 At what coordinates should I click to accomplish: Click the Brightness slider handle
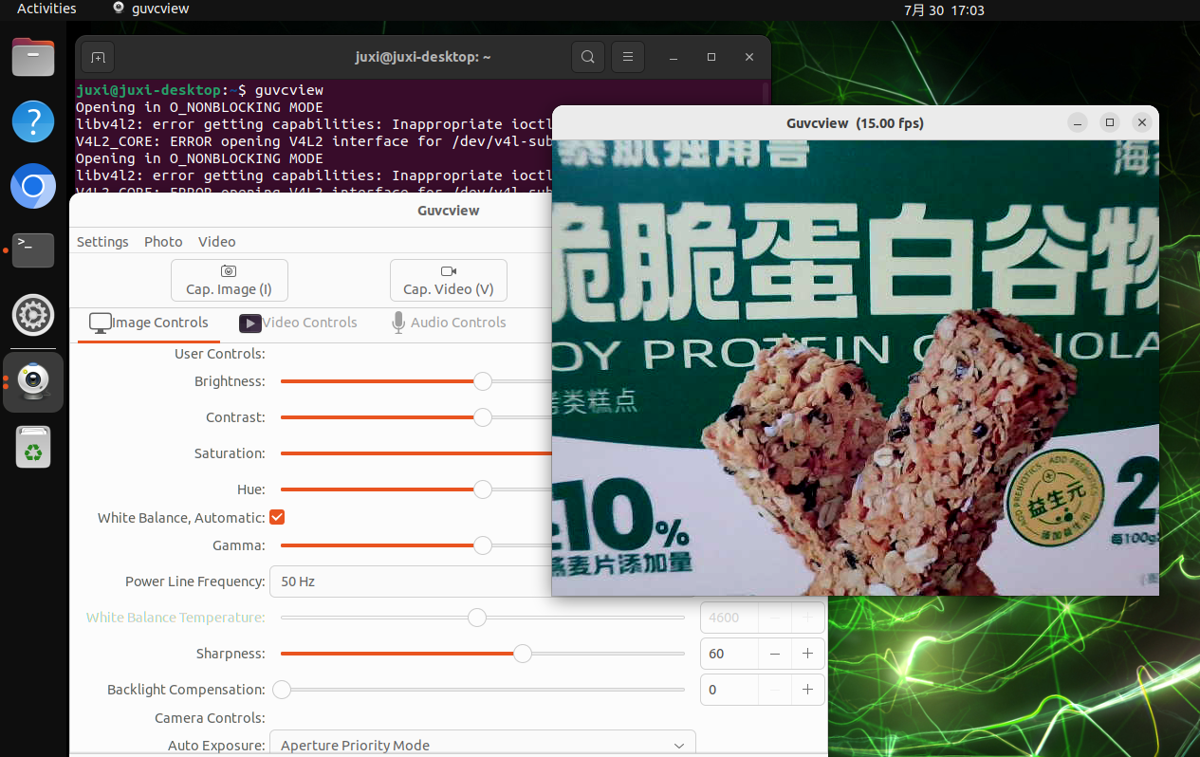(x=483, y=381)
